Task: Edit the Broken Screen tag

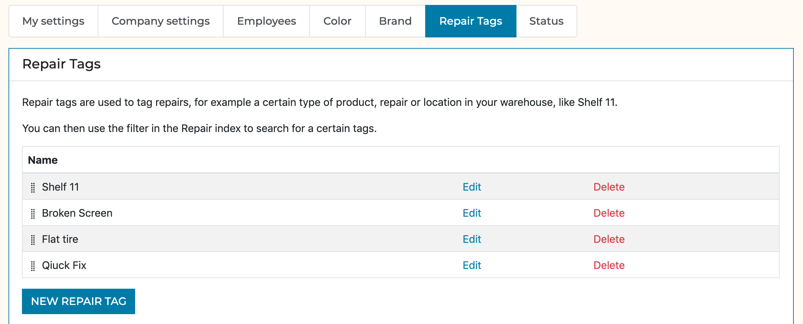Action: 472,213
